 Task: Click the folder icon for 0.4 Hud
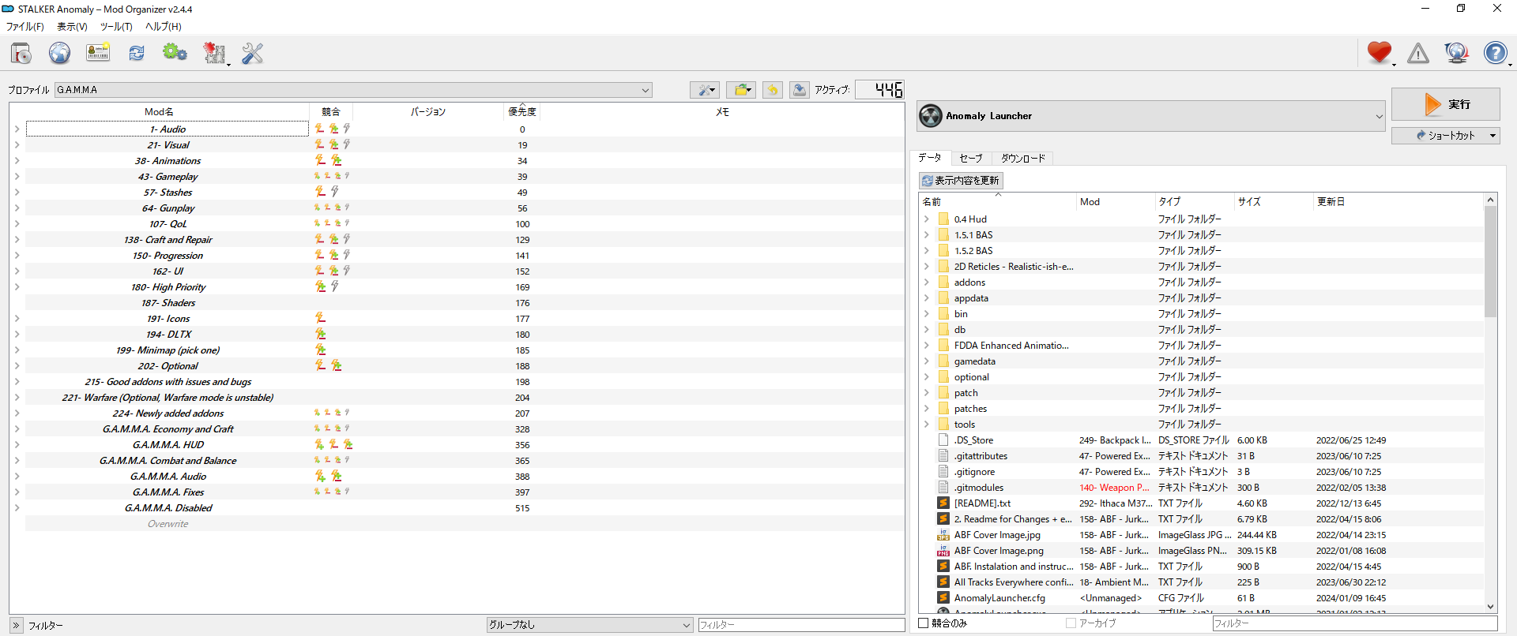pyautogui.click(x=943, y=219)
